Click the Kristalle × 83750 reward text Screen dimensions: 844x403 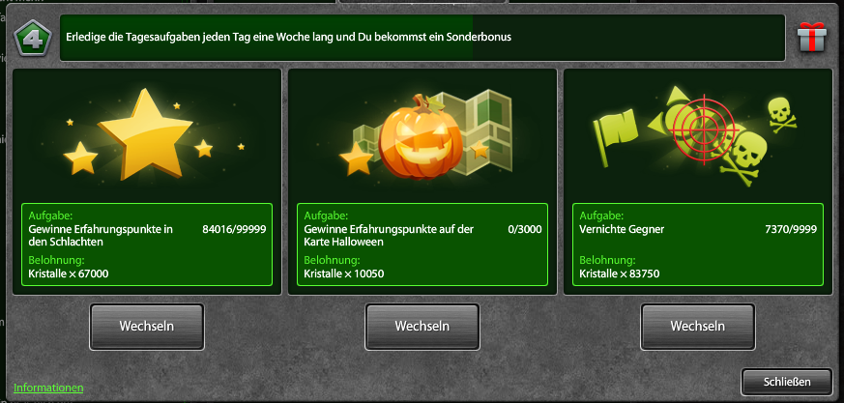[x=620, y=273]
